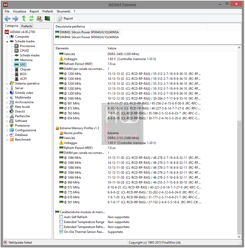The width and height of the screenshot is (245, 248).
Task: Go forward with the blue right arrow
Action: 15,18
